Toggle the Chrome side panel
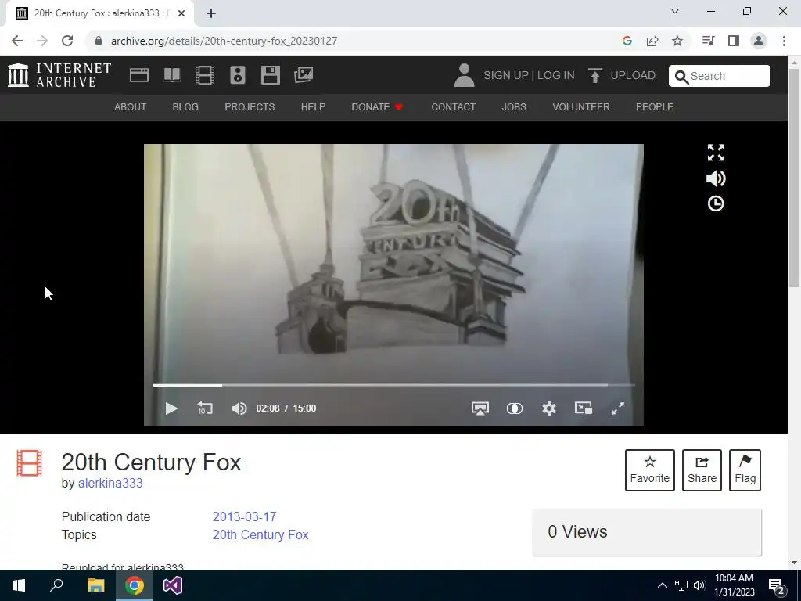This screenshot has width=801, height=601. click(734, 41)
